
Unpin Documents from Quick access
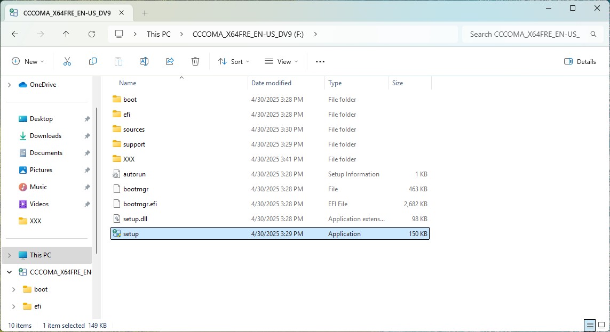point(87,153)
